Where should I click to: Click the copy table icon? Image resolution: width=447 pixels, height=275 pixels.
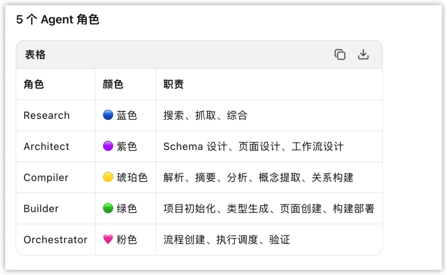pos(340,55)
